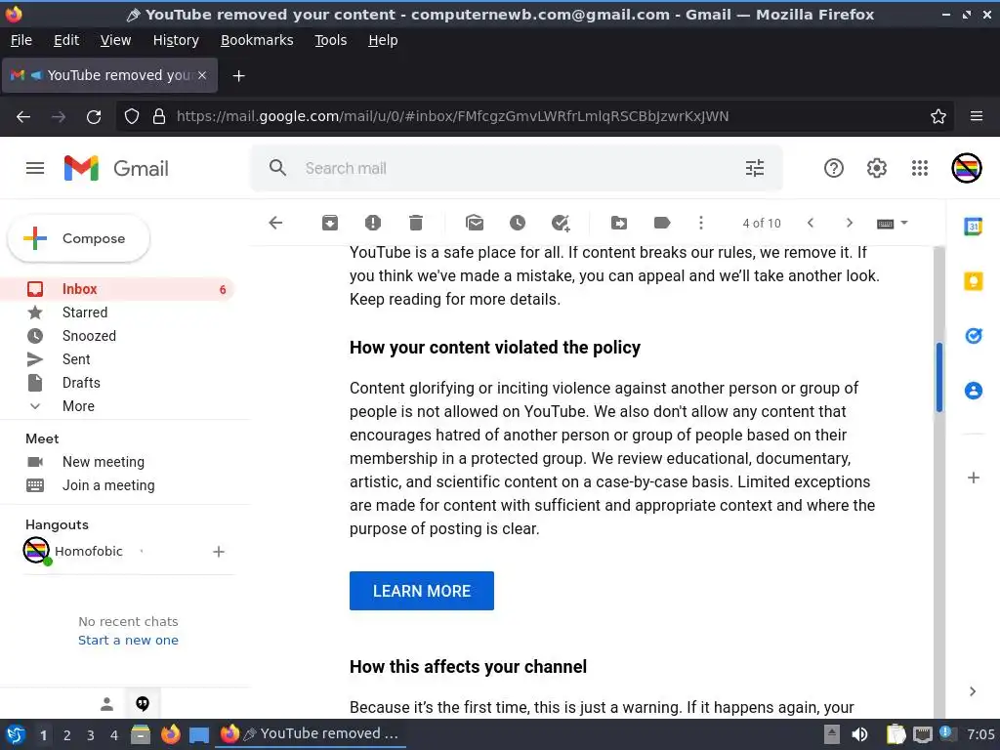
Task: Reload the page in Firefox
Action: tap(94, 117)
